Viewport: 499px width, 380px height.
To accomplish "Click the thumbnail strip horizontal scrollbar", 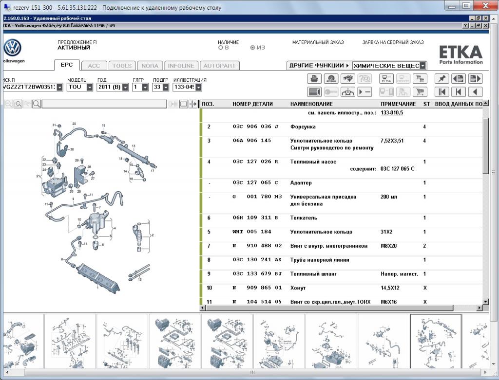I will 252,372.
